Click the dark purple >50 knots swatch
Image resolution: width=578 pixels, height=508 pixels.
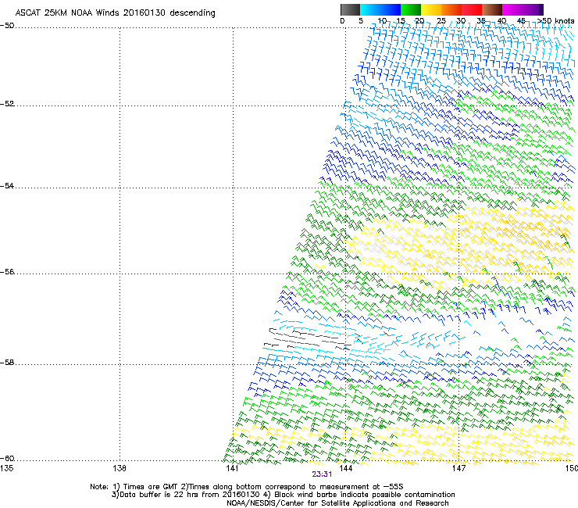pyautogui.click(x=541, y=9)
